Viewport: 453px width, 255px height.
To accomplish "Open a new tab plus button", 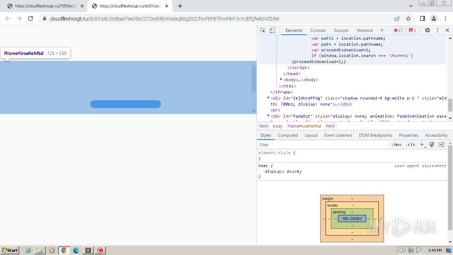I will [x=180, y=6].
